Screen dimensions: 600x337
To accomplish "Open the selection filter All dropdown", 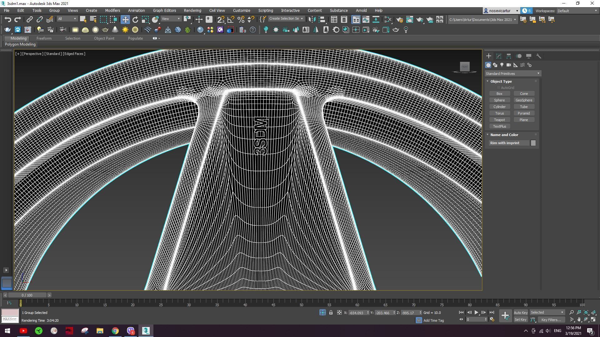I will 67,19.
